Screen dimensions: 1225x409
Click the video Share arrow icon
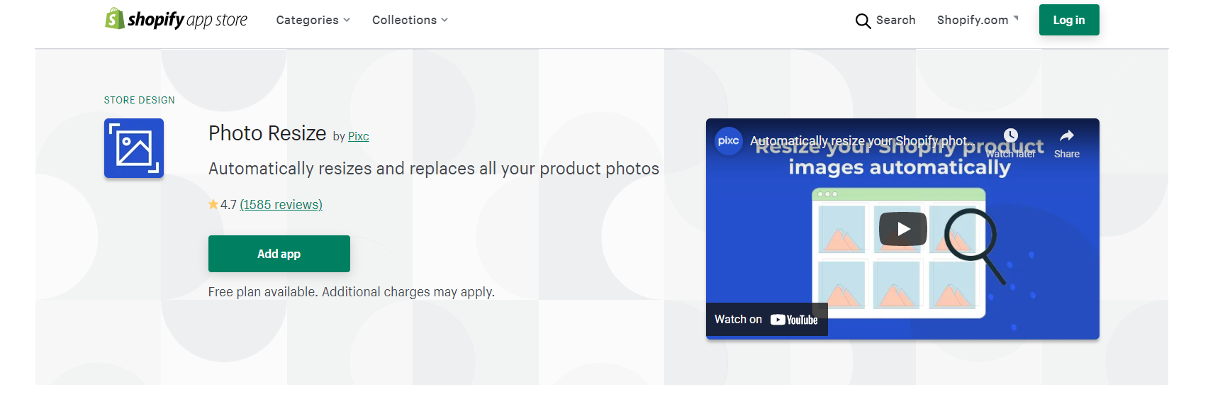[x=1066, y=135]
